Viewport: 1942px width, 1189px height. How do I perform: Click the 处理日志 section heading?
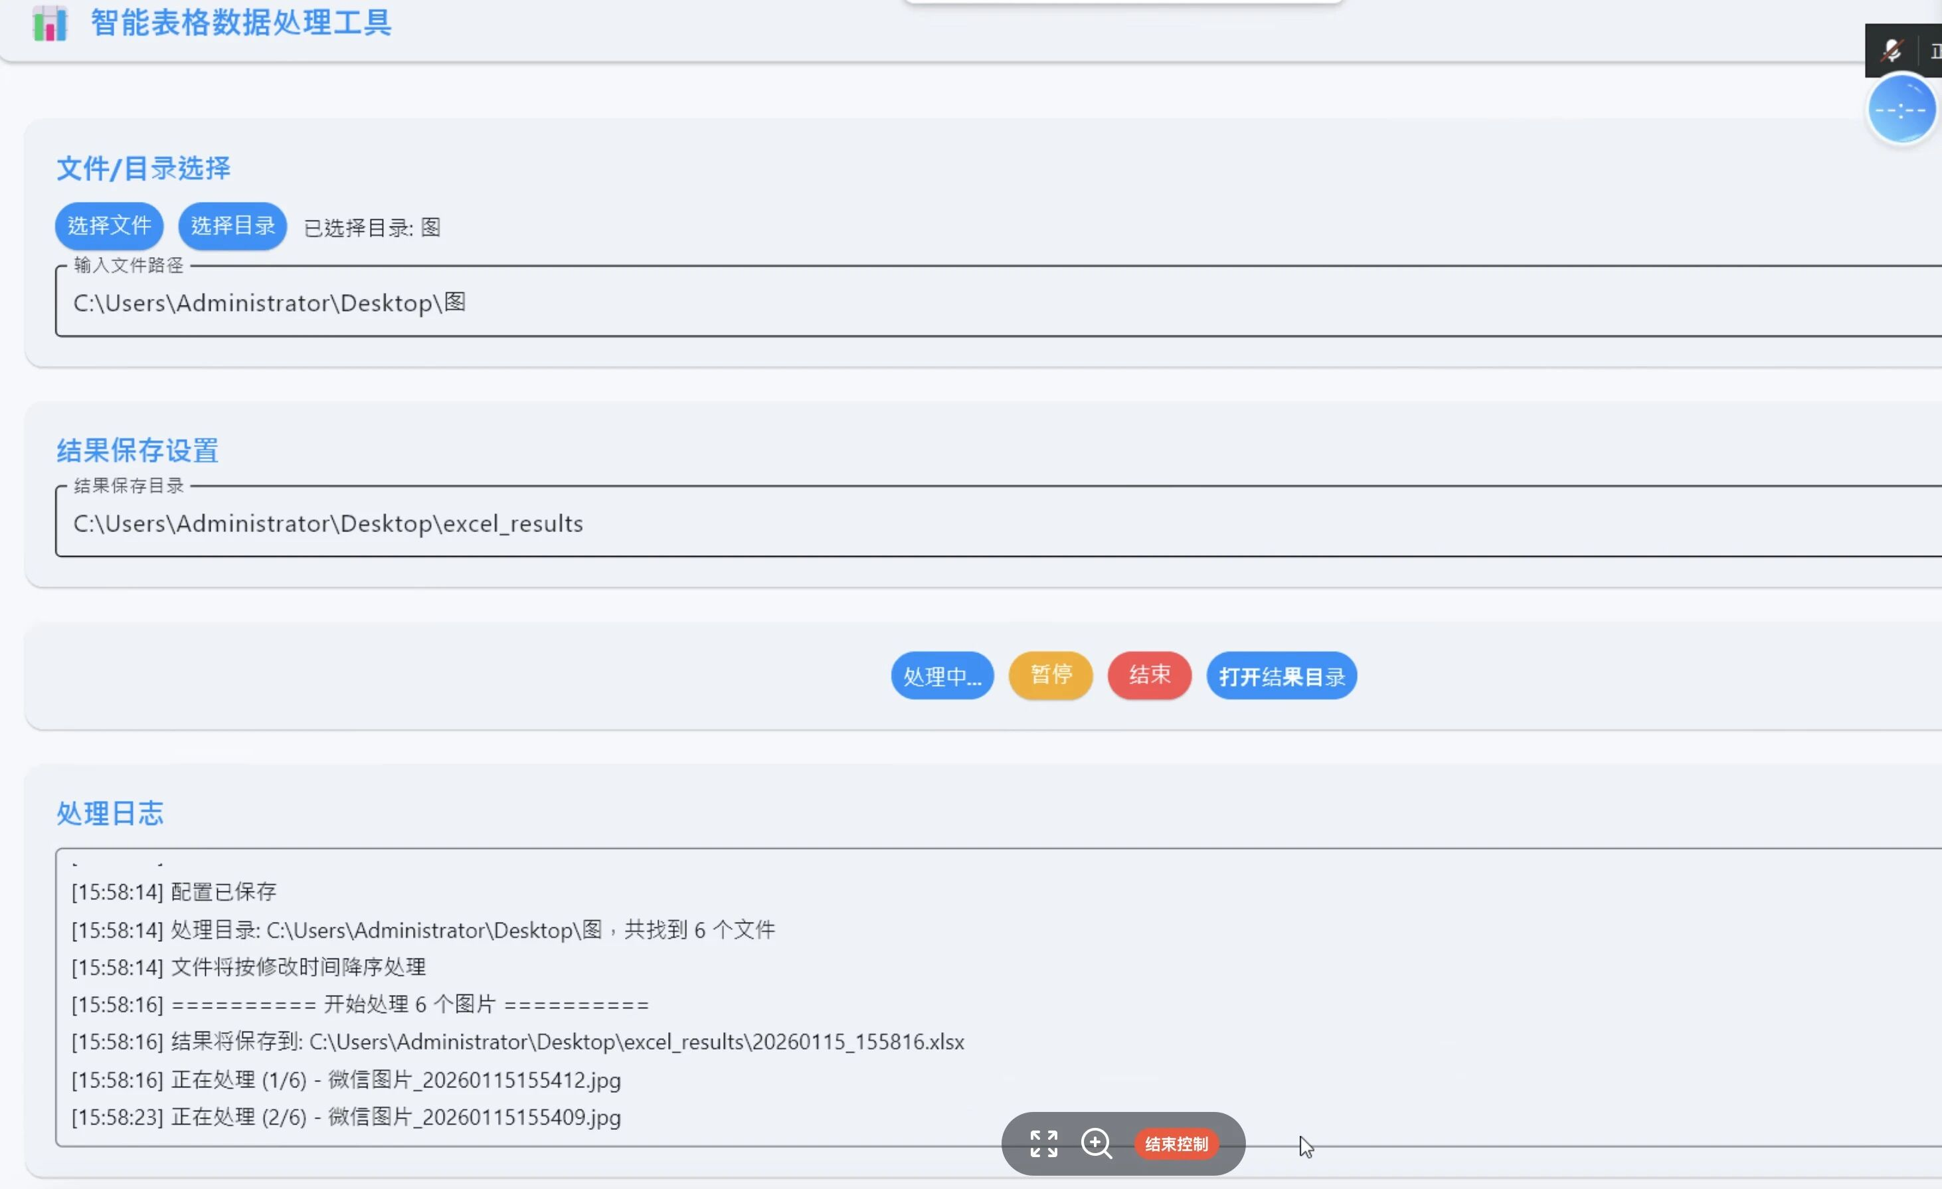pos(110,813)
